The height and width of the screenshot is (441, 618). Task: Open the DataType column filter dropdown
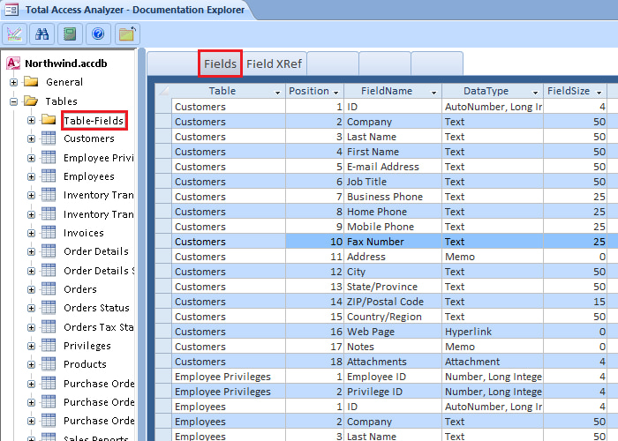(535, 92)
